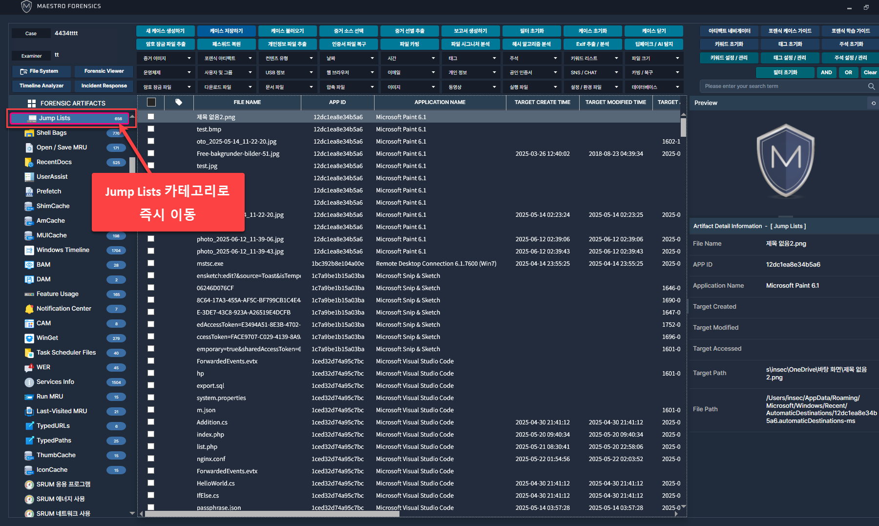The height and width of the screenshot is (526, 879).
Task: Click the Notification Center bell icon
Action: pos(29,309)
